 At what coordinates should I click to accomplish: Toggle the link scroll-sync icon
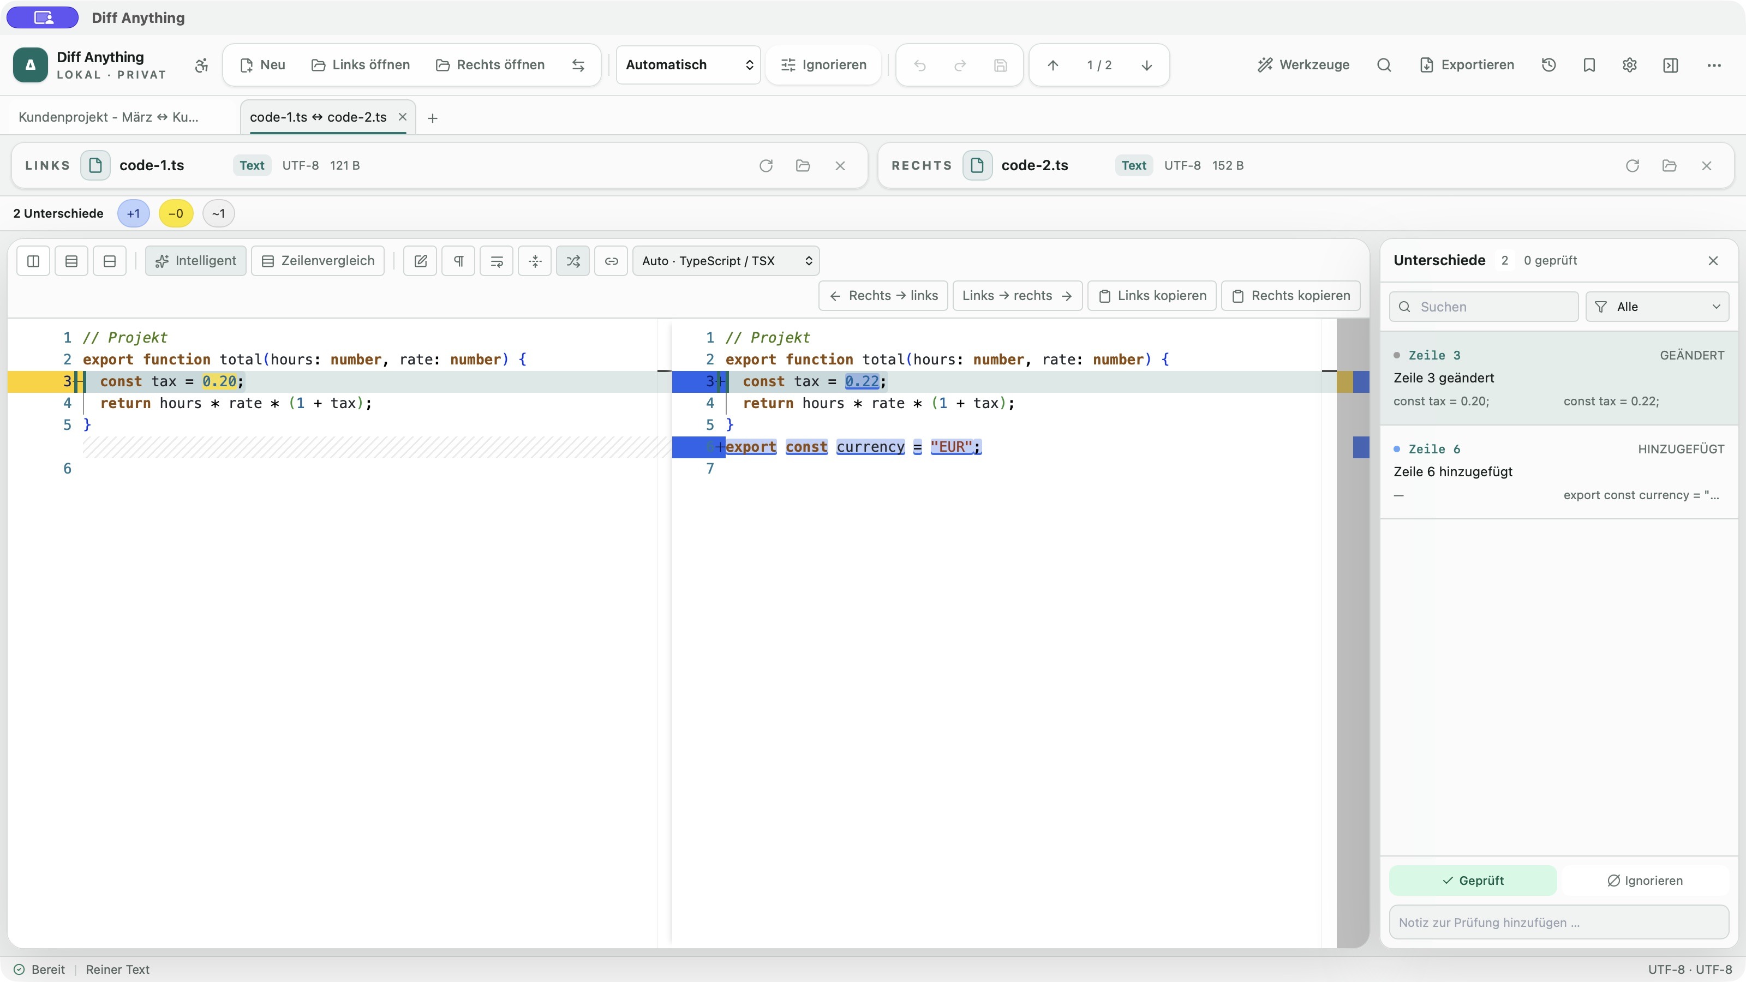(x=611, y=261)
